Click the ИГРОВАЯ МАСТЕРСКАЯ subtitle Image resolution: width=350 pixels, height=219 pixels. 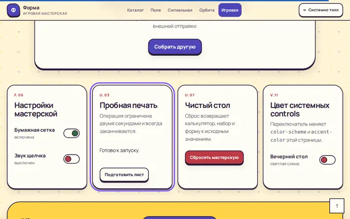click(45, 14)
